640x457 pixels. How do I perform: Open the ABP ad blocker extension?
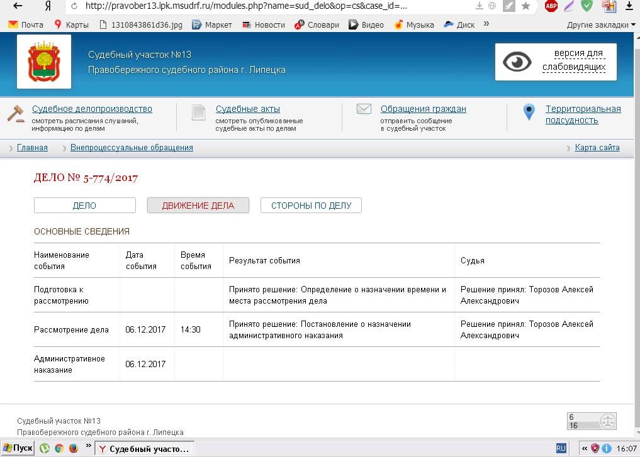(x=551, y=6)
